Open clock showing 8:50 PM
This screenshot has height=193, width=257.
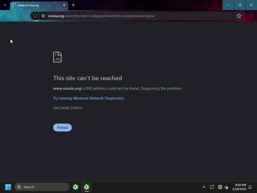pyautogui.click(x=239, y=187)
